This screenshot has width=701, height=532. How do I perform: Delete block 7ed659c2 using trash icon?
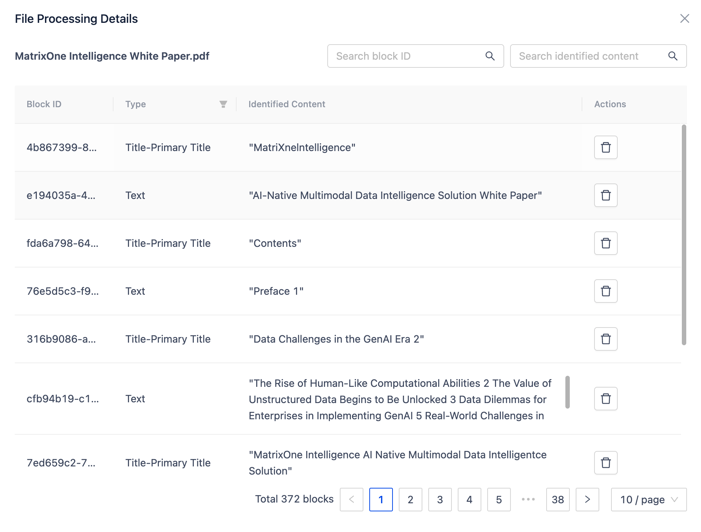click(606, 463)
